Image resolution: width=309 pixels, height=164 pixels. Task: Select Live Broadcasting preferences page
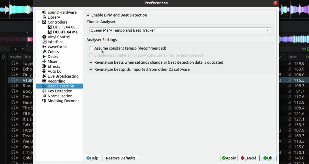coord(63,76)
